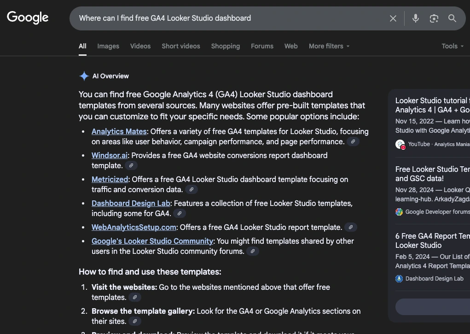The image size is (470, 334).
Task: Click the AI Overview sparkle icon
Action: [84, 76]
